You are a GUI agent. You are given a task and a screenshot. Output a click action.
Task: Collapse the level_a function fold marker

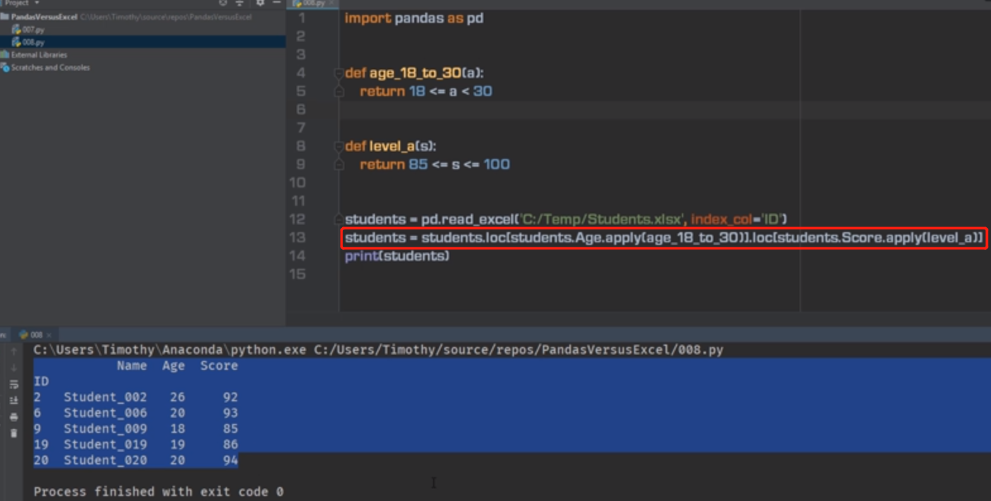click(x=339, y=146)
